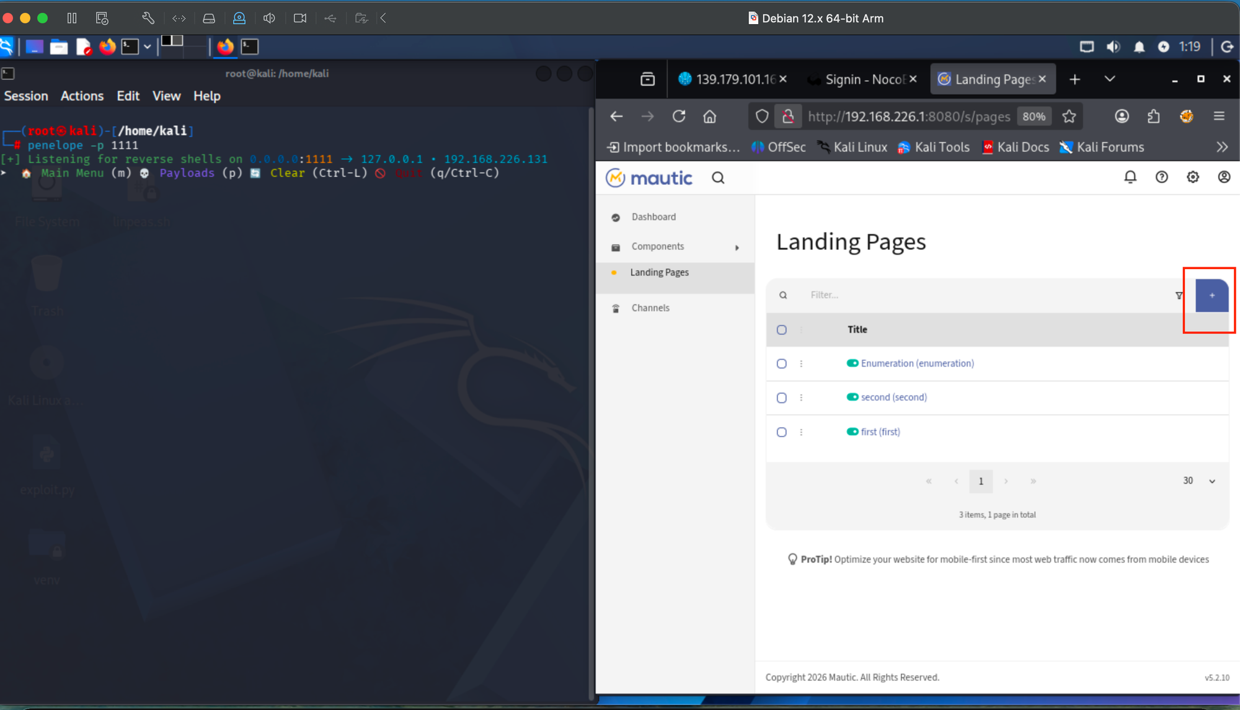Sort the table by the Title column
The width and height of the screenshot is (1240, 710).
[857, 330]
